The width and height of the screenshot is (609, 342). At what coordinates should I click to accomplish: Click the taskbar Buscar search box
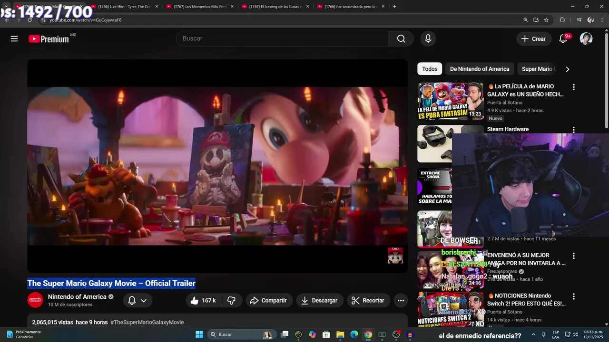click(x=242, y=334)
